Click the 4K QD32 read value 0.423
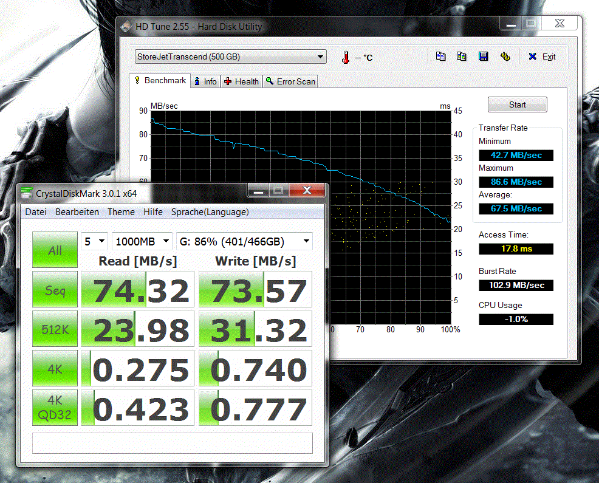This screenshot has width=599, height=483. (x=137, y=408)
